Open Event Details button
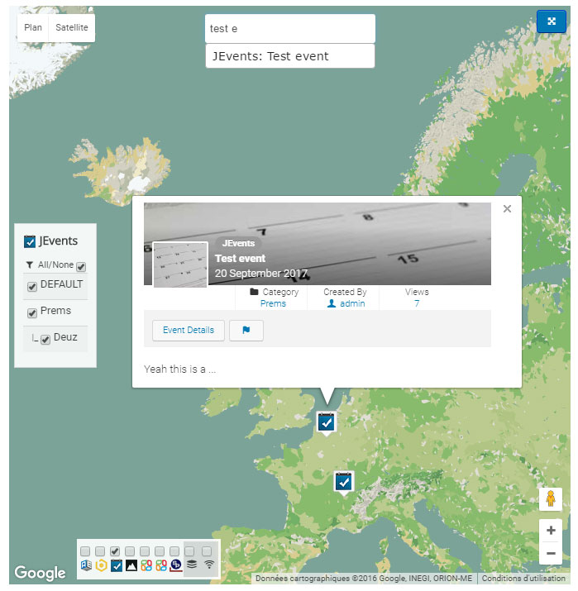This screenshot has width=578, height=591. 189,330
